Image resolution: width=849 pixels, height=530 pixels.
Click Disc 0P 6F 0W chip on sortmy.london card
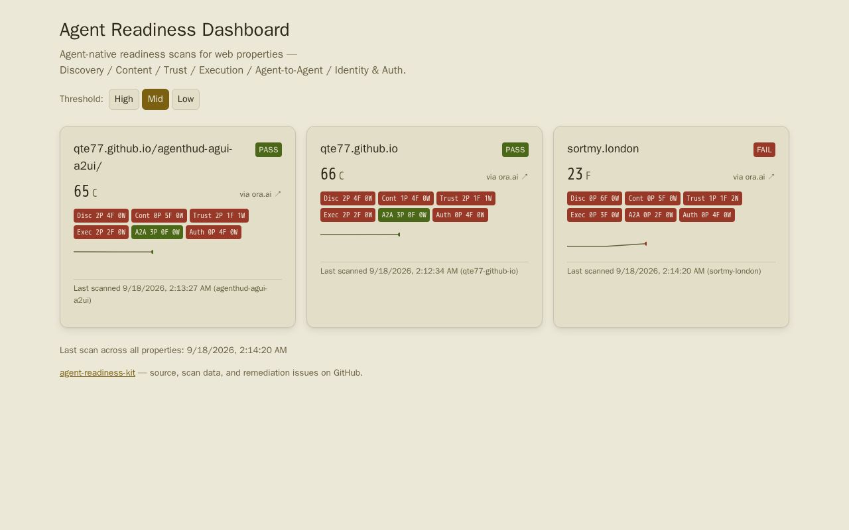(594, 199)
